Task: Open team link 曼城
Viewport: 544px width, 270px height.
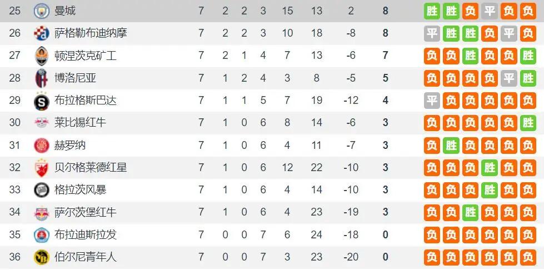Action: click(65, 11)
